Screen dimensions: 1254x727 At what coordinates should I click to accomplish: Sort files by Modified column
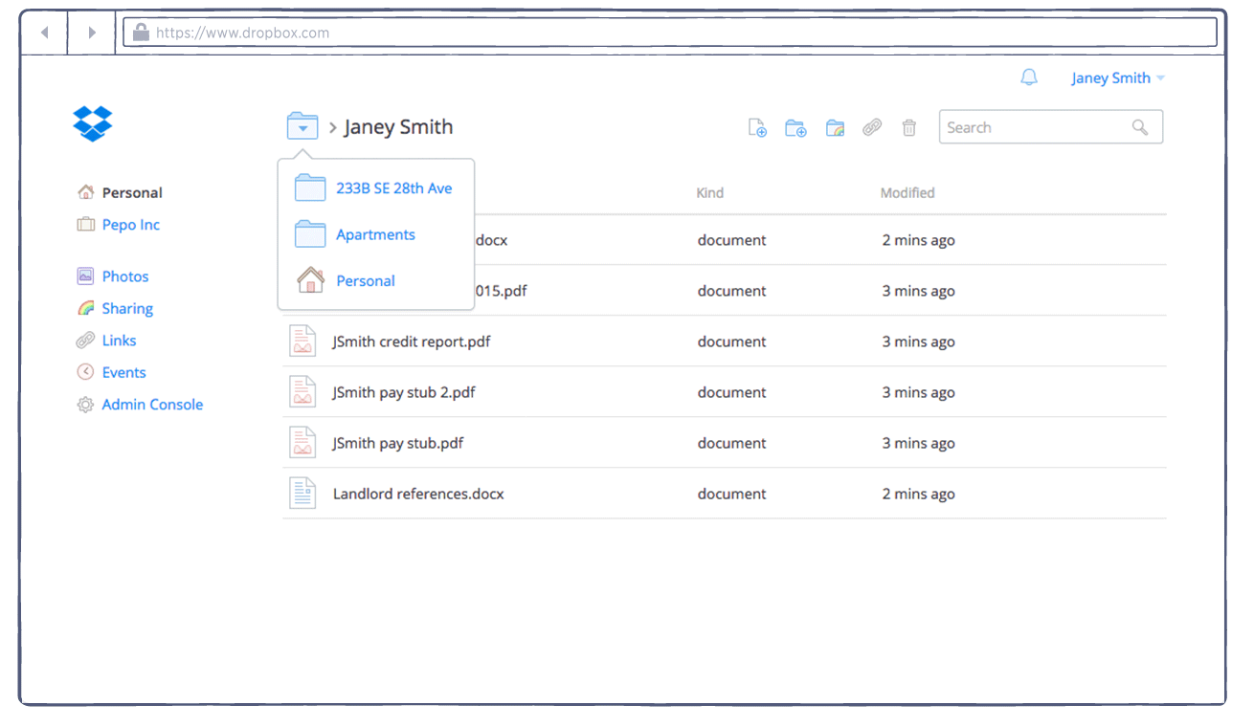point(907,193)
